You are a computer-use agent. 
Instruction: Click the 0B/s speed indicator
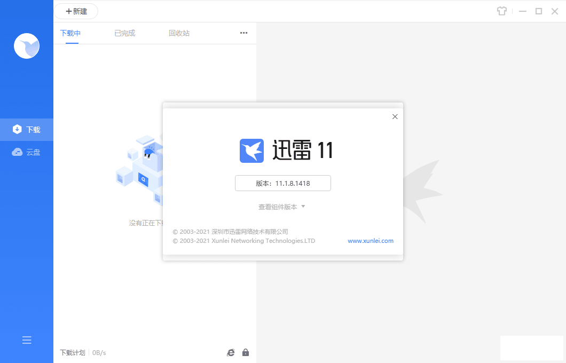99,352
